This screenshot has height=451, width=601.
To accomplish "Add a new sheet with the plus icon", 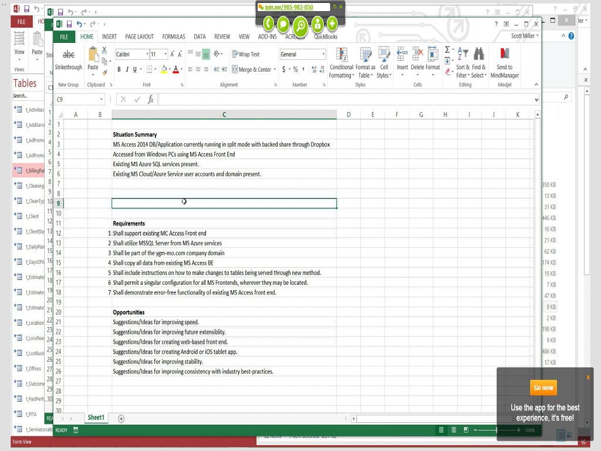I will [x=121, y=419].
